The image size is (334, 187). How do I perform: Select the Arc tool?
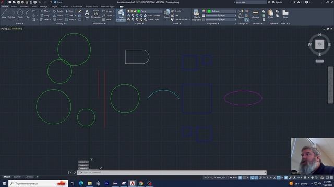(x=28, y=14)
